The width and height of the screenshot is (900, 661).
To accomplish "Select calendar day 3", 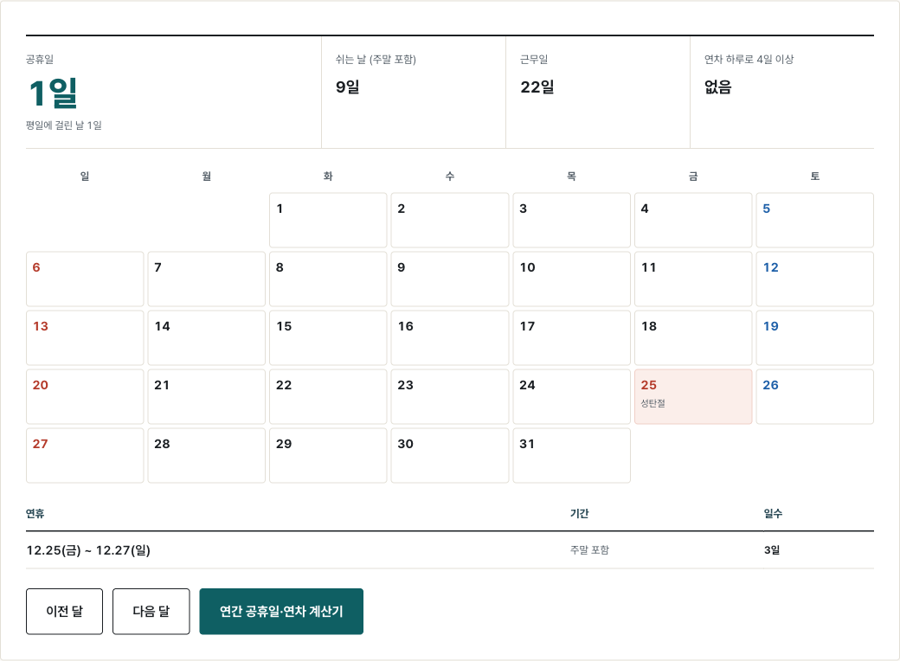I will [x=572, y=221].
